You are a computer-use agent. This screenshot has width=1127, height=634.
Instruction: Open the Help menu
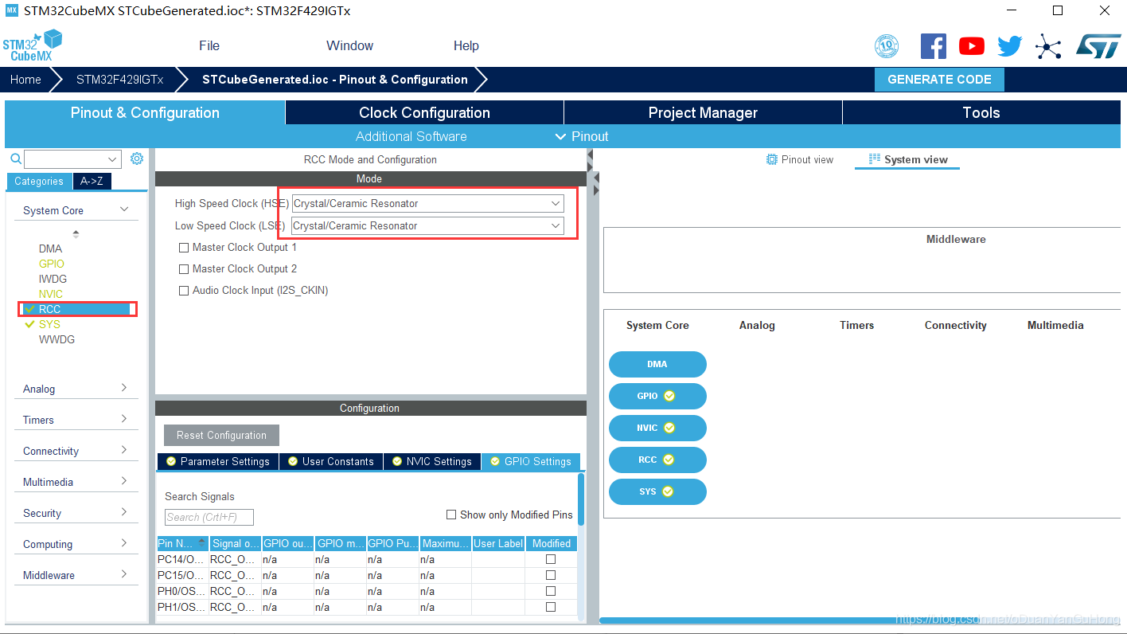[466, 45]
